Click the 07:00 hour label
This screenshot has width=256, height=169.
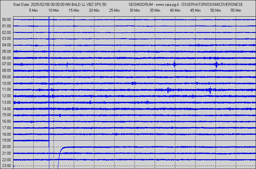coord(7,64)
